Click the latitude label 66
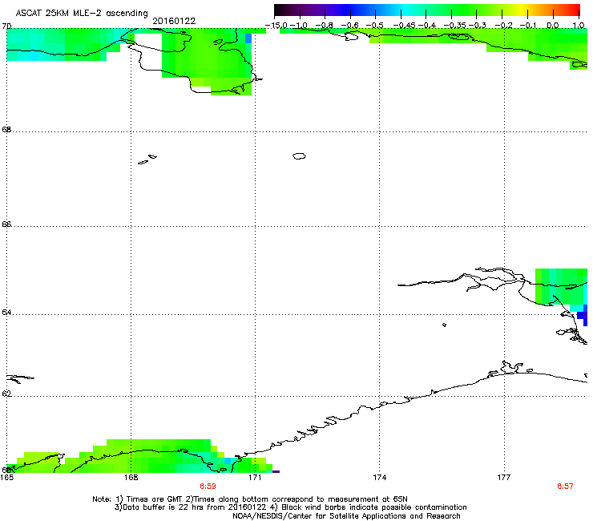 pyautogui.click(x=6, y=224)
